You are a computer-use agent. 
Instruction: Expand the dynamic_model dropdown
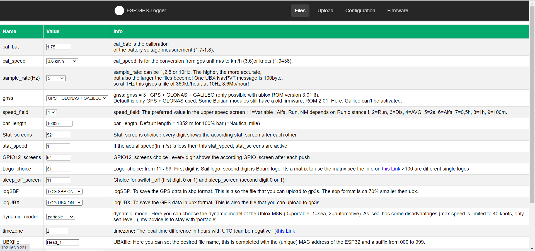coord(60,217)
